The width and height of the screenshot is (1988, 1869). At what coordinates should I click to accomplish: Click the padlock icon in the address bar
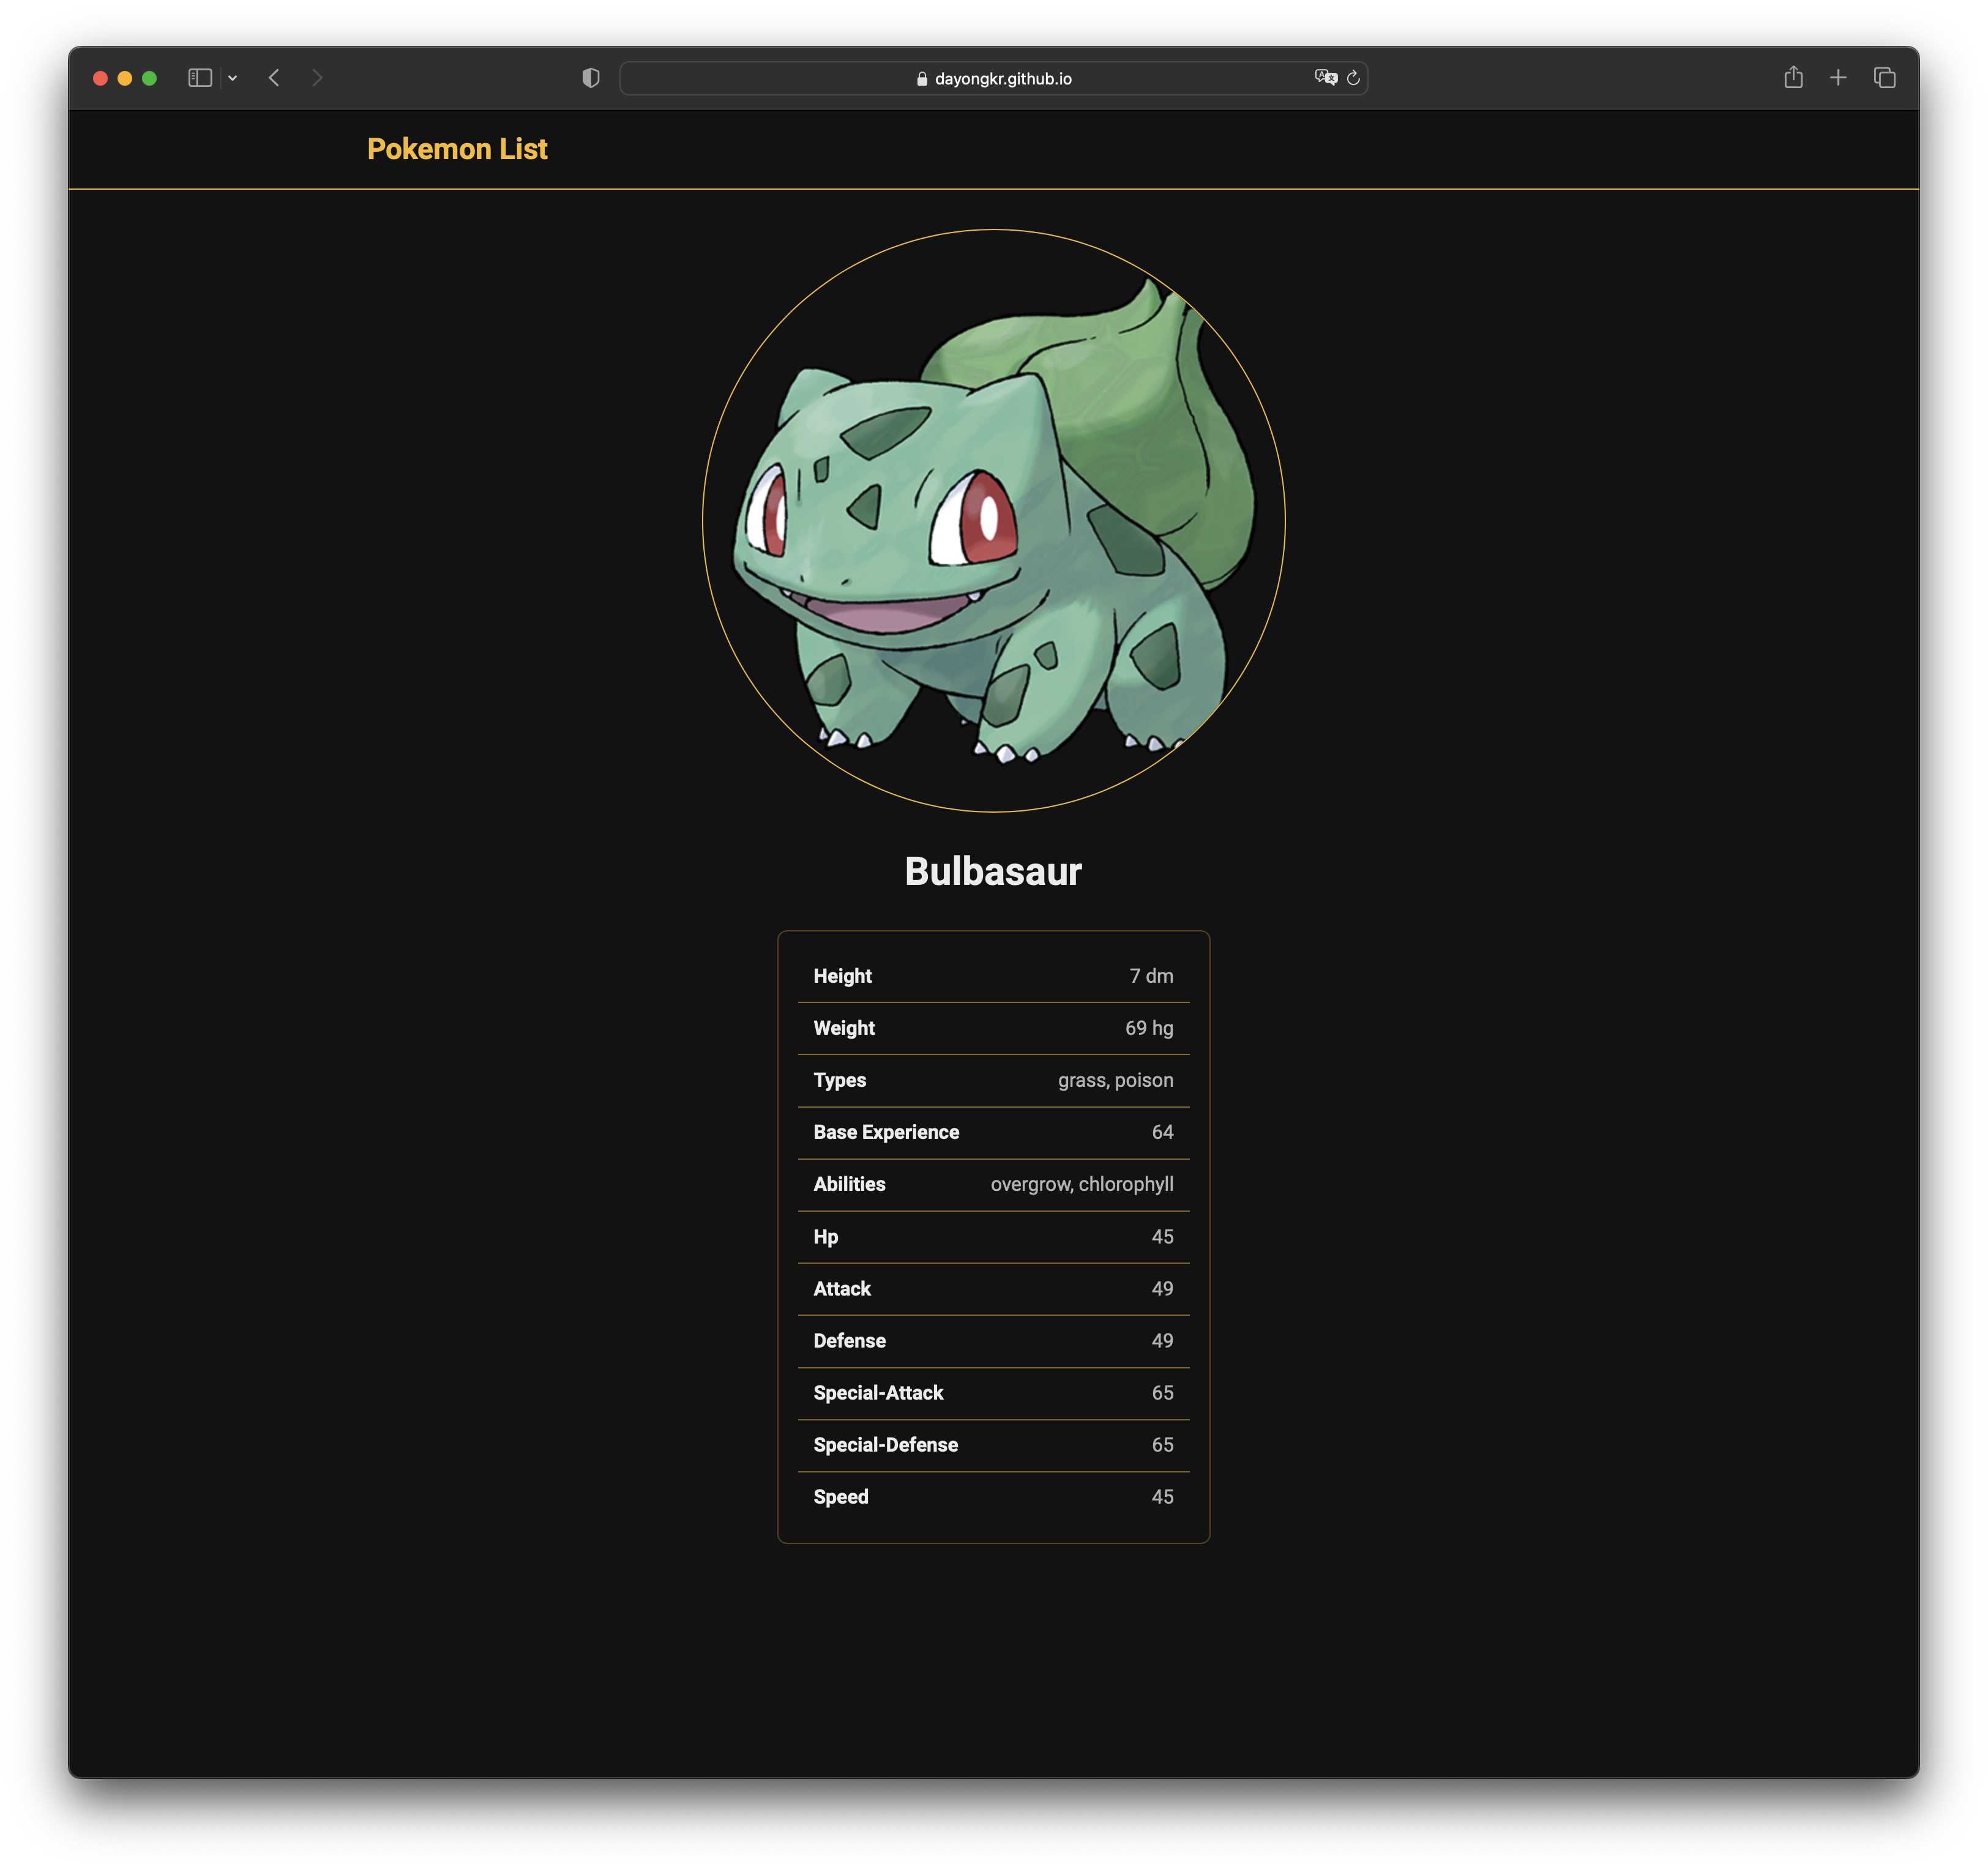click(x=922, y=79)
